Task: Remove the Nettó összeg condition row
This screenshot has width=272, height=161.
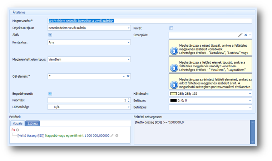Action: click(117, 136)
